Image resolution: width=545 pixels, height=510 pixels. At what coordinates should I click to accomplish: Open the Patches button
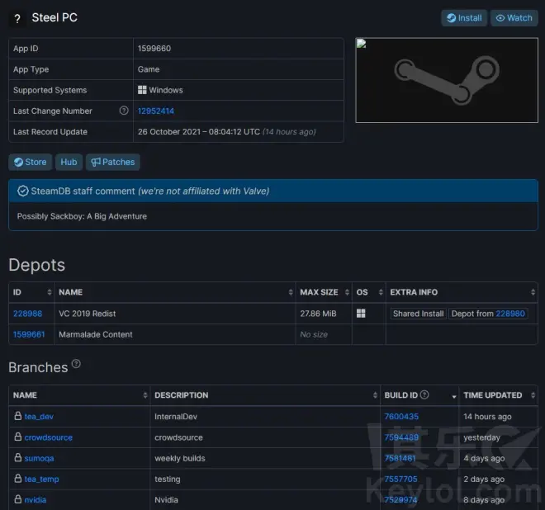(x=113, y=162)
